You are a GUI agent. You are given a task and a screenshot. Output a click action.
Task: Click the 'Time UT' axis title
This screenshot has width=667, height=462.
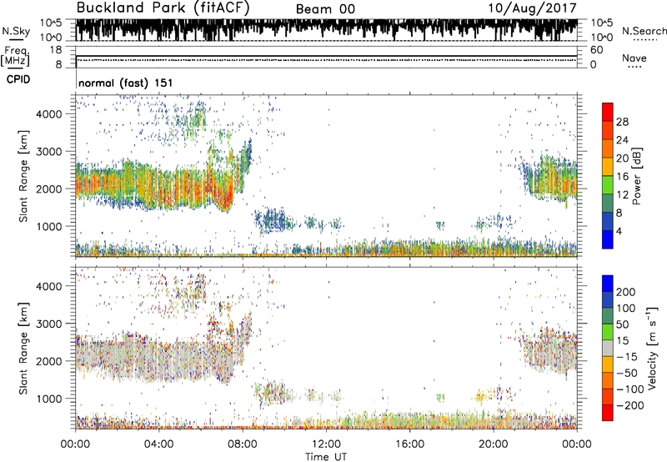pos(326,456)
